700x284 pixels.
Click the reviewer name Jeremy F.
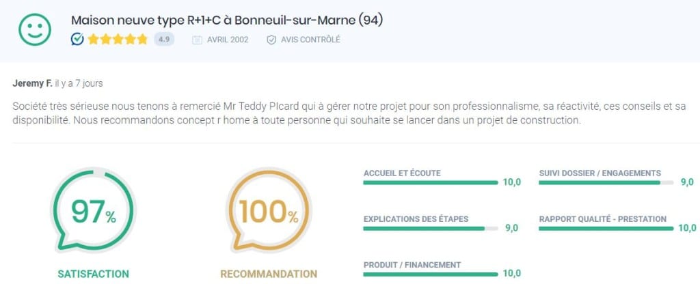coord(33,83)
